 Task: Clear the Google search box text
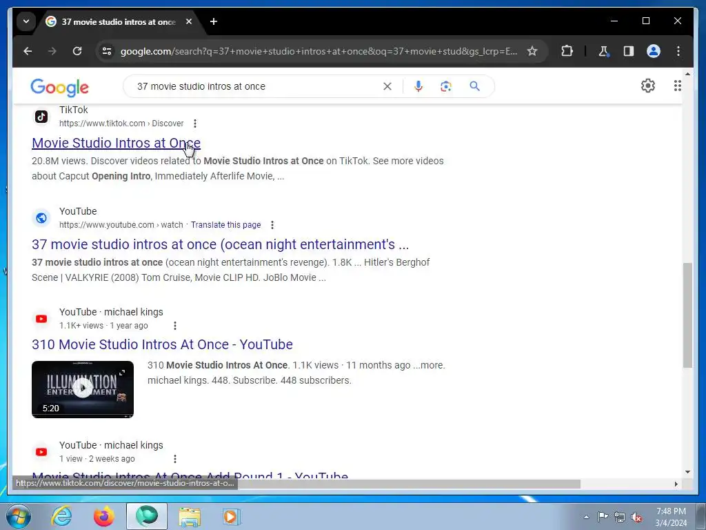pos(387,86)
